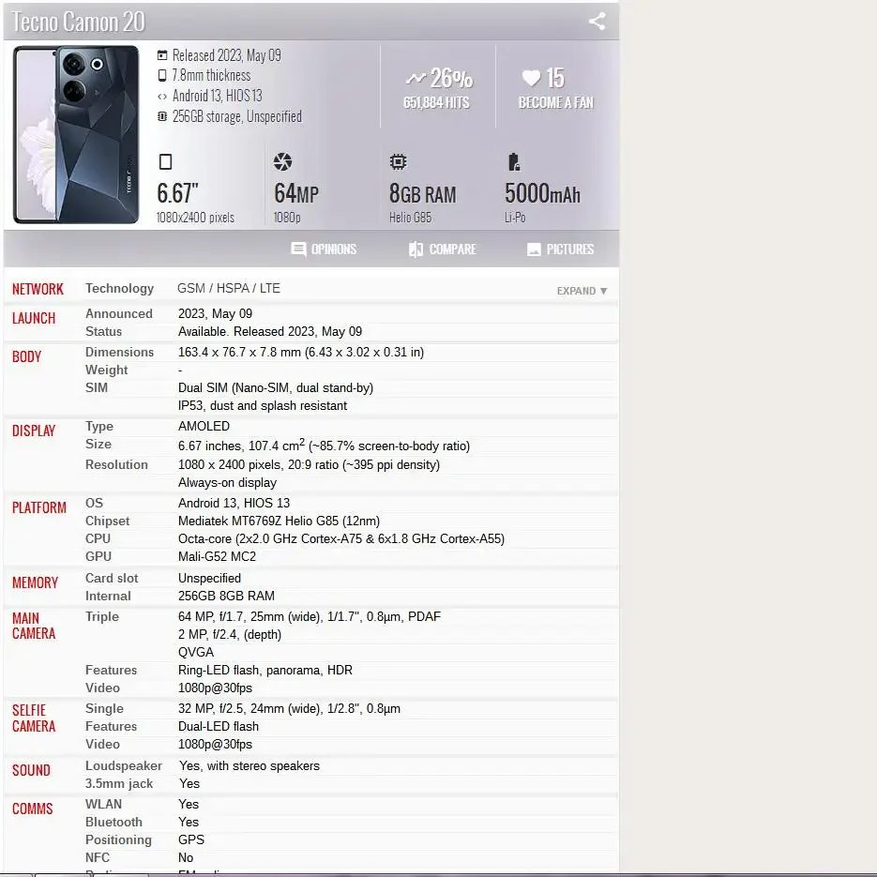Click the share icon in header
The width and height of the screenshot is (877, 877).
(x=597, y=22)
